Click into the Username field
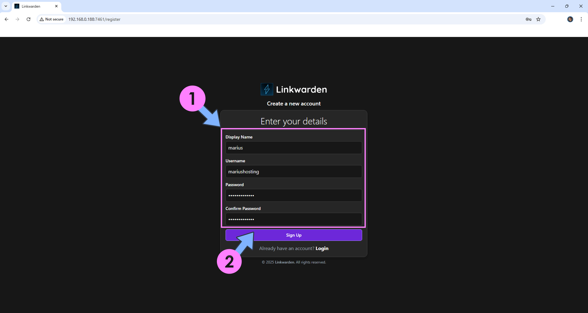 (294, 171)
